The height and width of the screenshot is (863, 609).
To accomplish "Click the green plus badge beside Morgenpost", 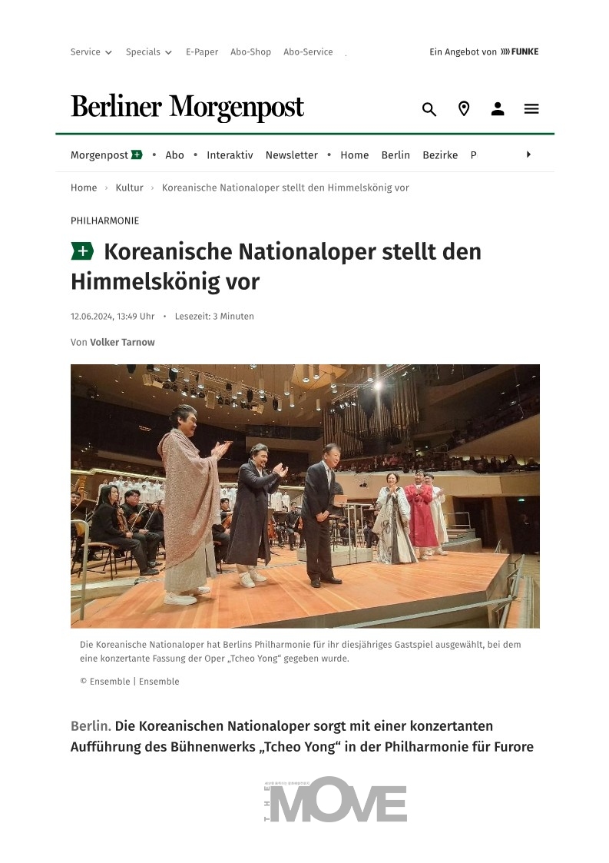I will [x=137, y=154].
